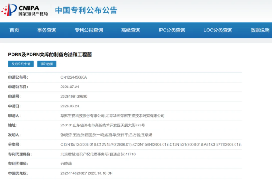Open IPC分类查询 navigation item
Image resolution: width=272 pixels, height=185 pixels.
(172, 30)
